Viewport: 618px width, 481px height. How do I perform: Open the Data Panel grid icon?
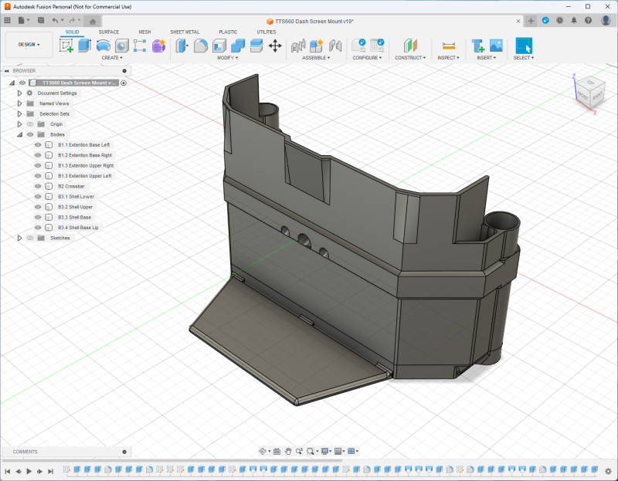(x=8, y=20)
